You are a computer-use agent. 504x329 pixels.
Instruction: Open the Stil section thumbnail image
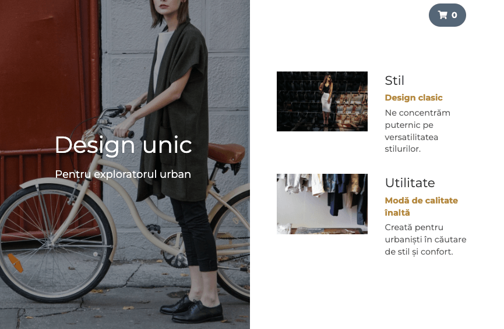(322, 101)
